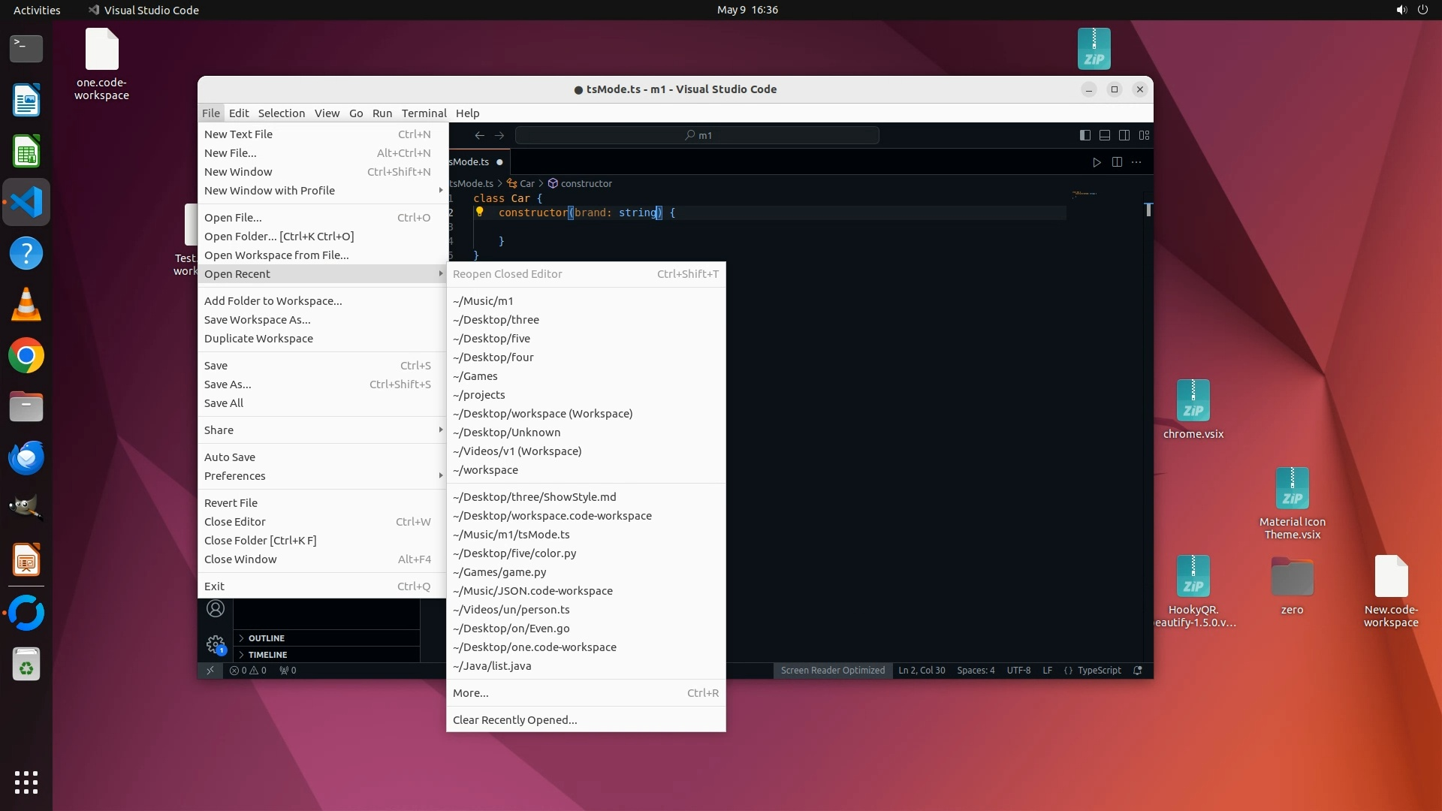This screenshot has width=1442, height=811.
Task: Expand the TIMELINE section
Action: [x=268, y=655]
